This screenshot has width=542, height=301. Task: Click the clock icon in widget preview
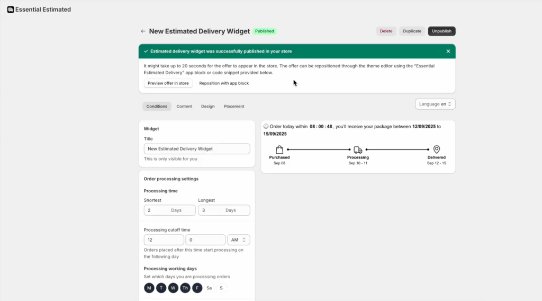click(266, 126)
